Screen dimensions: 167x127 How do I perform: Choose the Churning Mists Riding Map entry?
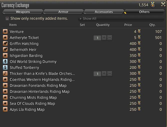point(82,98)
